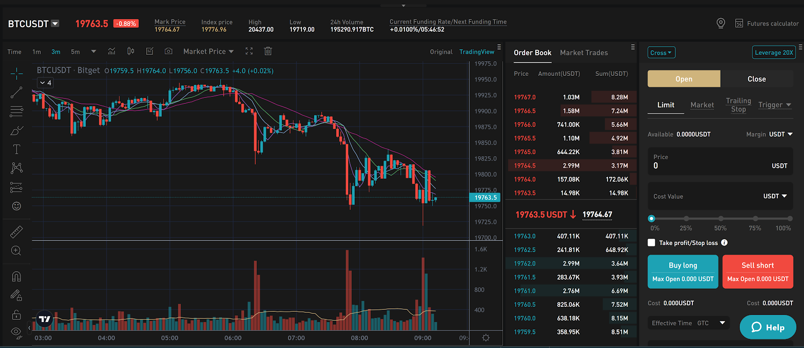Open the Futures calculator
Image resolution: width=804 pixels, height=348 pixels.
click(767, 24)
